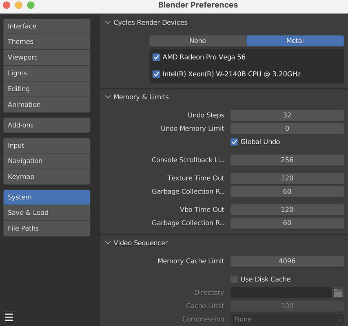Enable Use Disk Cache checkbox
This screenshot has width=348, height=326.
(x=234, y=279)
